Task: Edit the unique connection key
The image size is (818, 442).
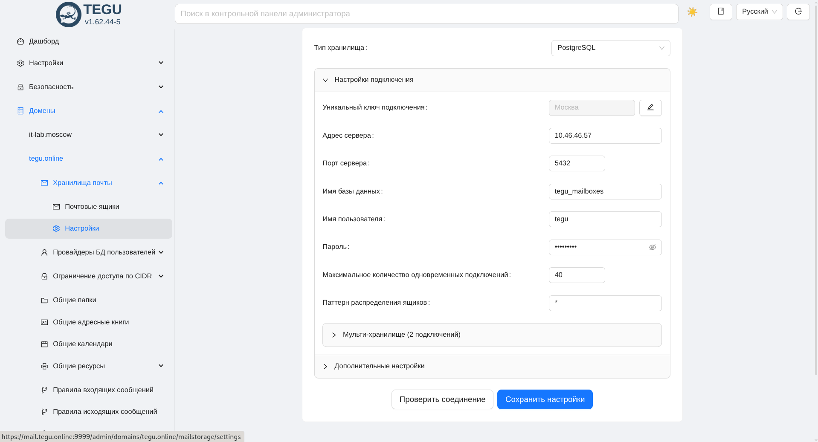Action: pyautogui.click(x=650, y=107)
